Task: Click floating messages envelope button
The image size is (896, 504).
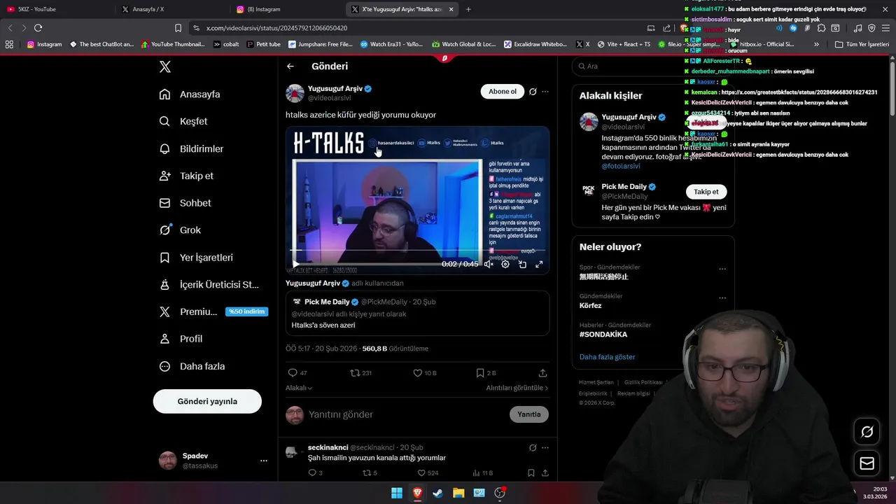Action: pos(867,463)
